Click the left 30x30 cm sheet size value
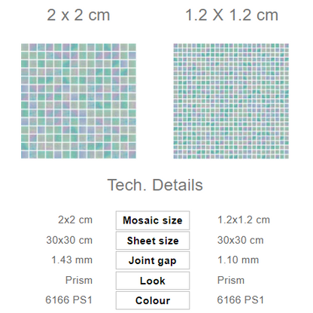The height and width of the screenshot is (313, 313). coord(69,240)
